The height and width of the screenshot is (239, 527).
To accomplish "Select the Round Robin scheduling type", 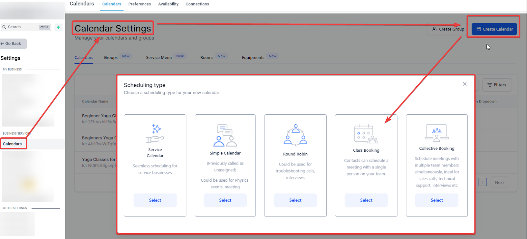I will pyautogui.click(x=295, y=200).
